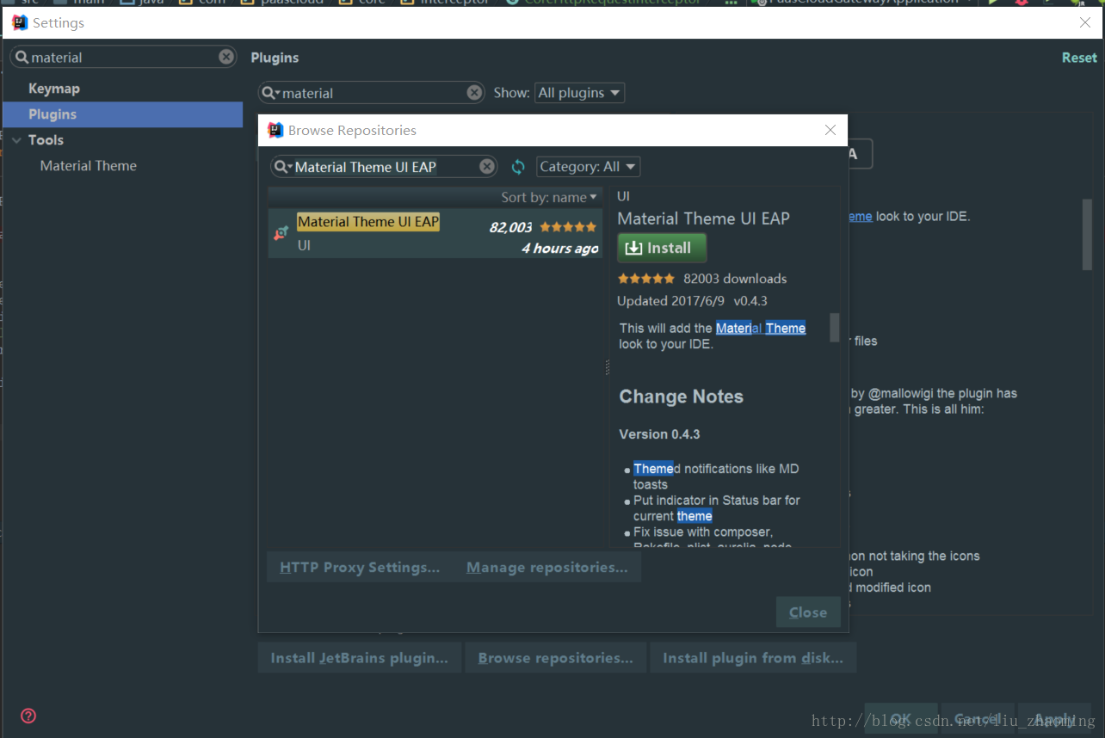This screenshot has width=1105, height=738.
Task: Click the star rating above the downloads count
Action: (x=646, y=279)
